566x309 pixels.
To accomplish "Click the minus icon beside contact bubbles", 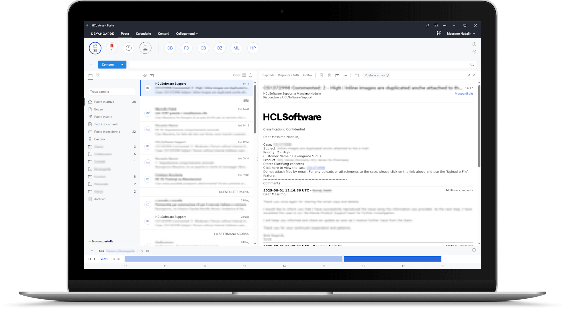I will point(474,52).
